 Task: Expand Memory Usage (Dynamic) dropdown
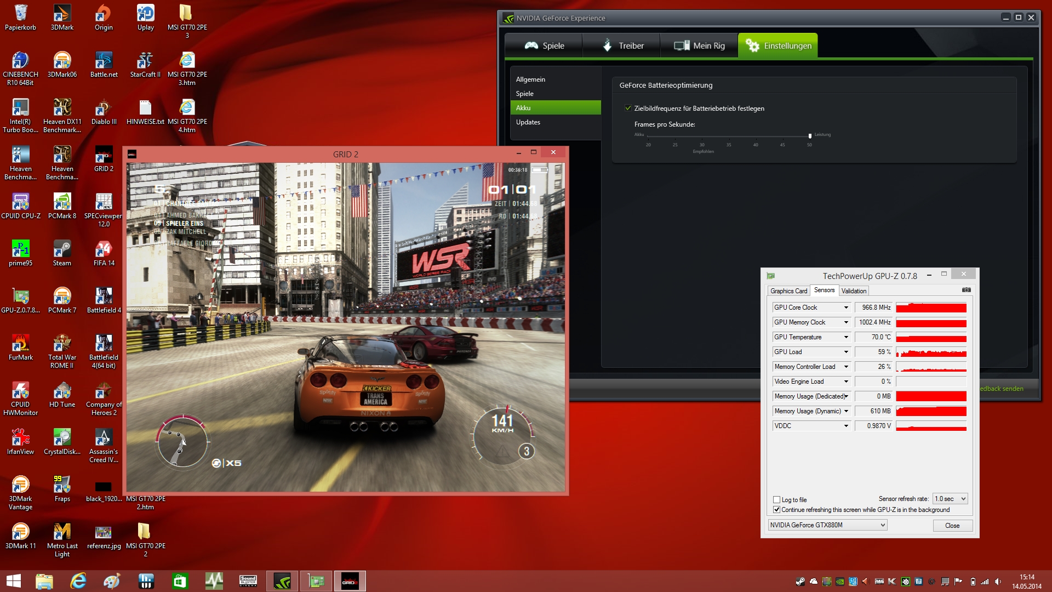point(846,411)
